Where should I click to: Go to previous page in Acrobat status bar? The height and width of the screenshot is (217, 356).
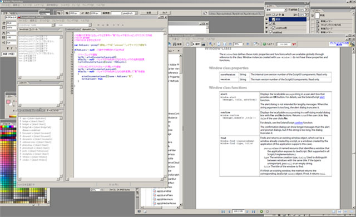(x=229, y=211)
